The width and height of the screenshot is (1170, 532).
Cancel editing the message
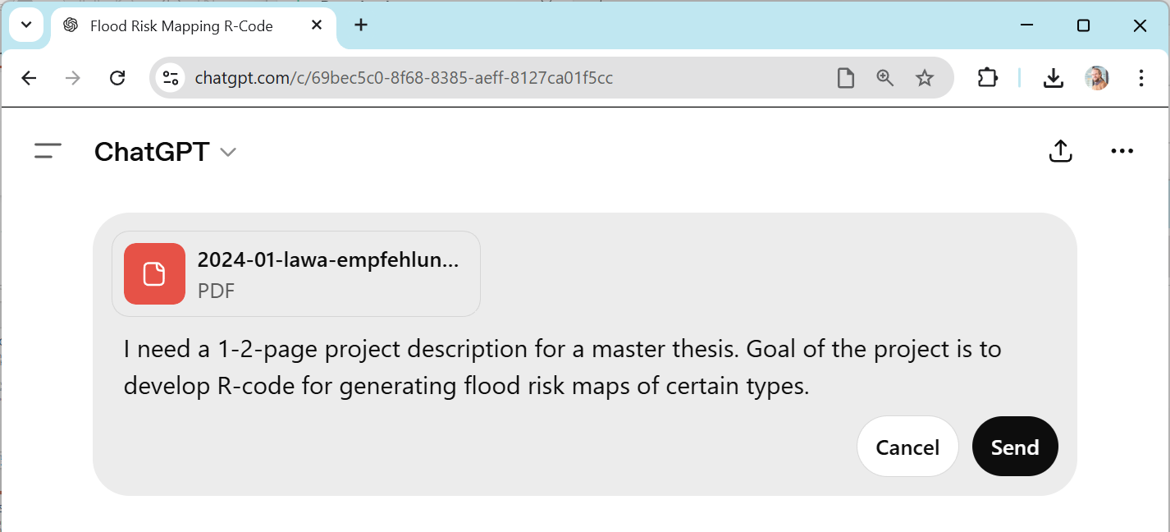[907, 447]
